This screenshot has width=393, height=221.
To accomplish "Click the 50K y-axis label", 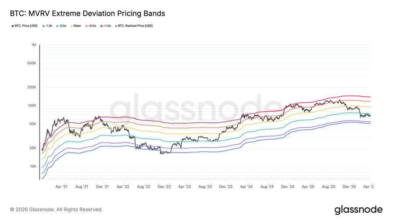I will point(33,124).
